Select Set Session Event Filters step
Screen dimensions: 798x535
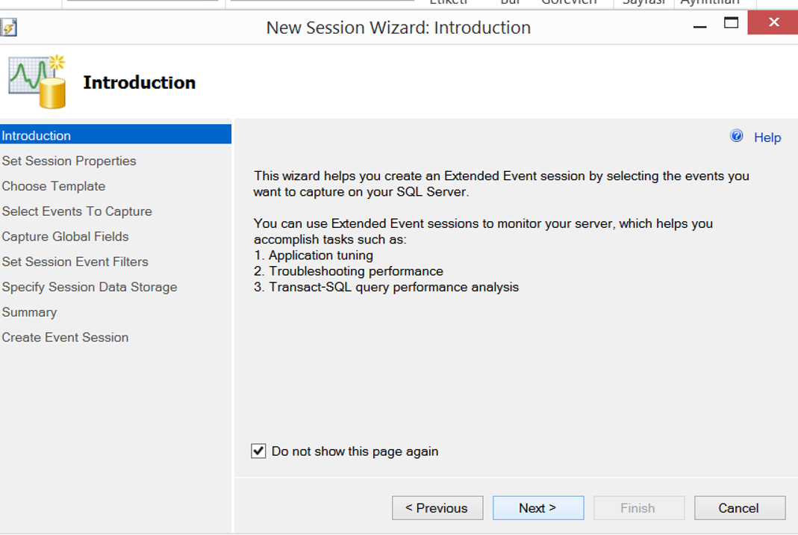point(75,262)
